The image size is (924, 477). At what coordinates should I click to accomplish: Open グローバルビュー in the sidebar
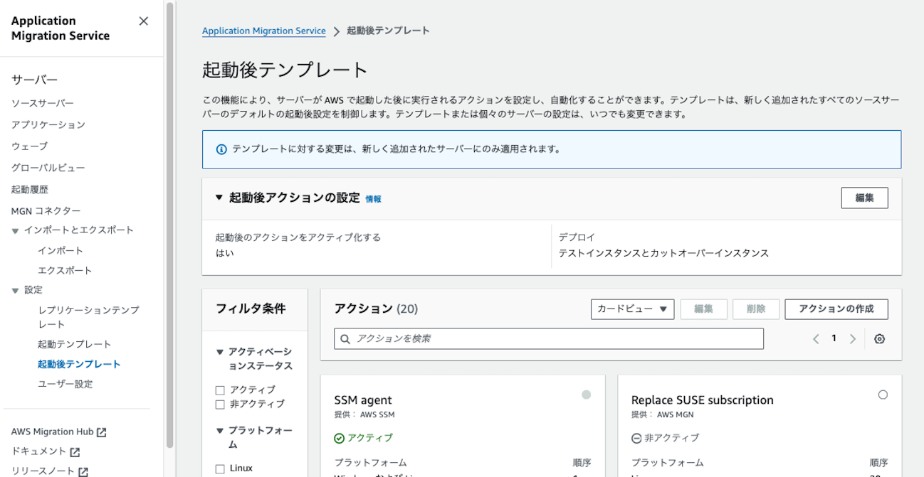tap(48, 168)
